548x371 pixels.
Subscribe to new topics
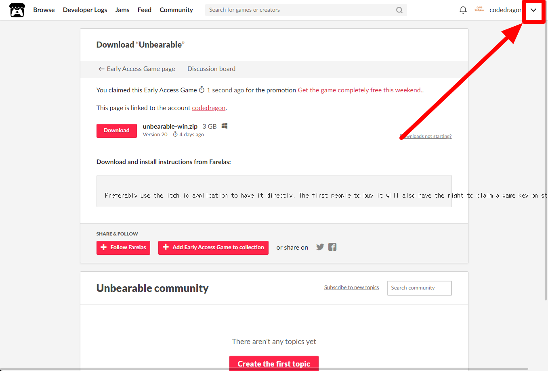click(x=351, y=288)
